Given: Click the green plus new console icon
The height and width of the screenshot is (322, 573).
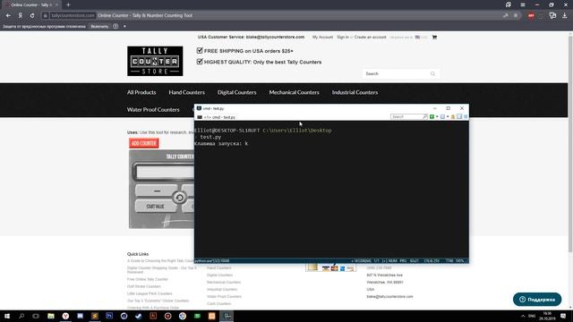Looking at the screenshot, I should 432,117.
